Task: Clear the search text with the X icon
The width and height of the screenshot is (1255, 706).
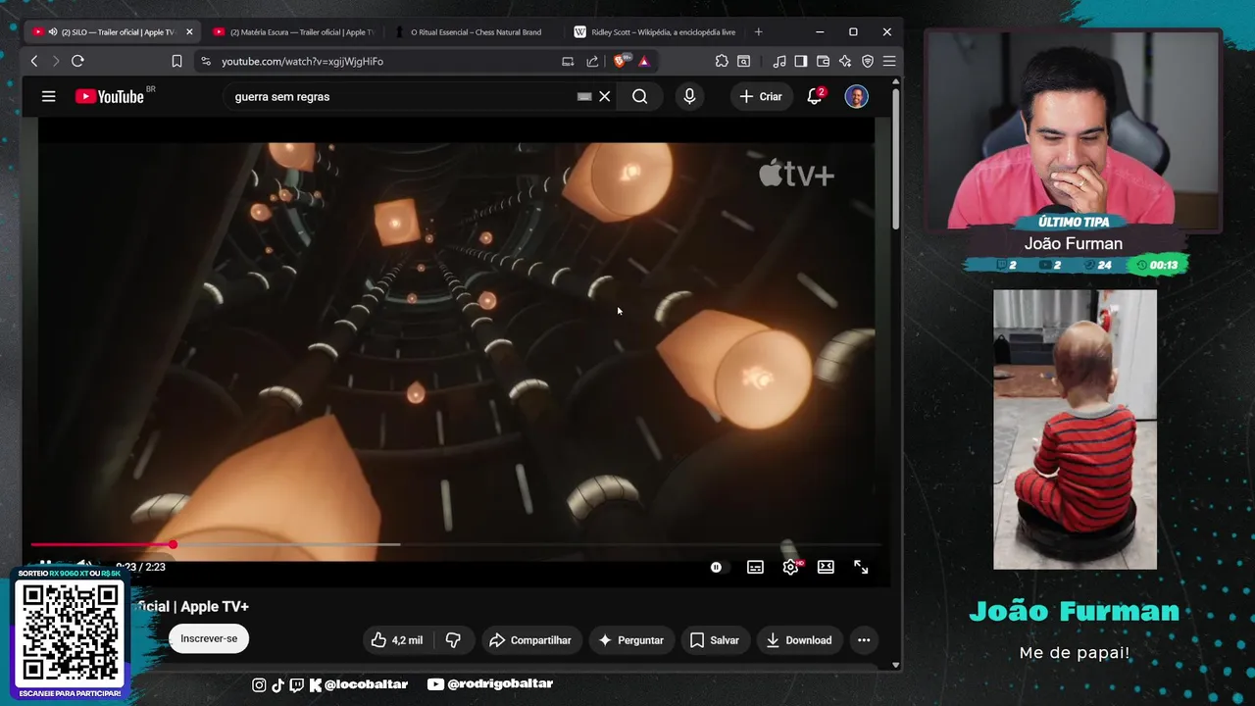Action: [605, 96]
